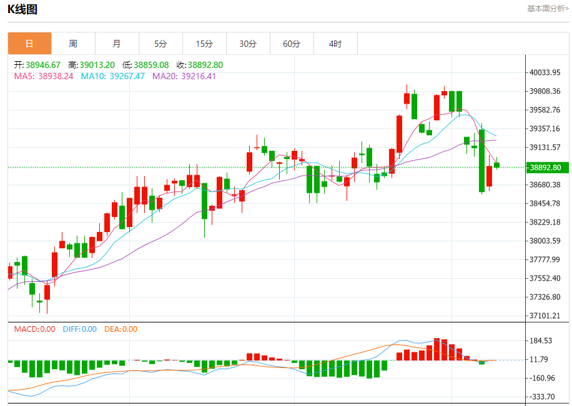Click the 40033.95 price axis label
This screenshot has width=572, height=406.
pyautogui.click(x=545, y=72)
